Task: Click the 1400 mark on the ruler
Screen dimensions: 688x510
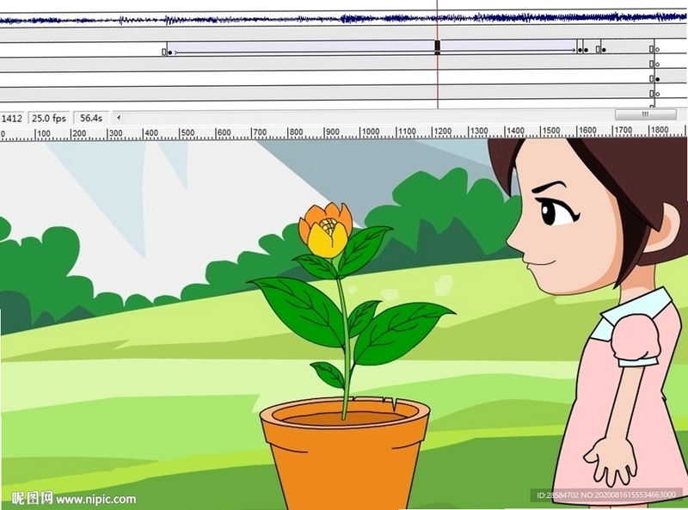Action: pyautogui.click(x=515, y=131)
